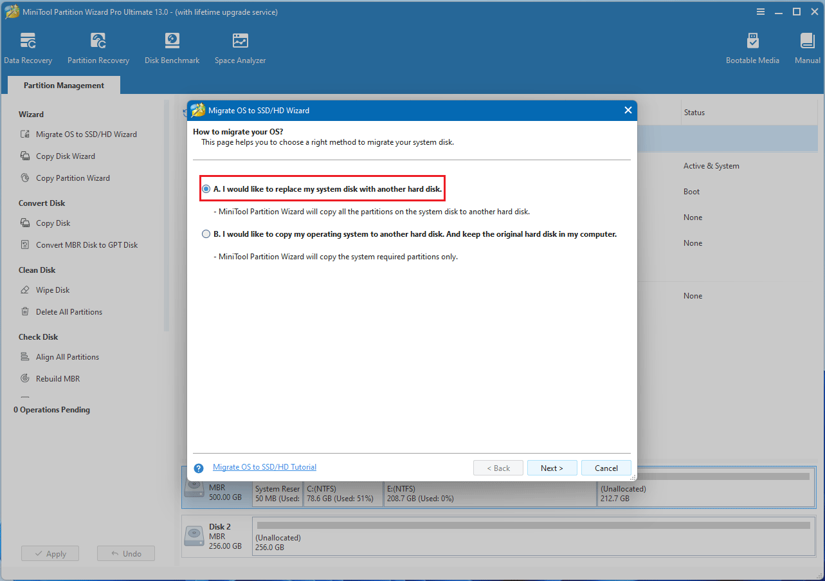The width and height of the screenshot is (825, 581).
Task: Cancel the Migrate OS wizard
Action: coord(605,468)
